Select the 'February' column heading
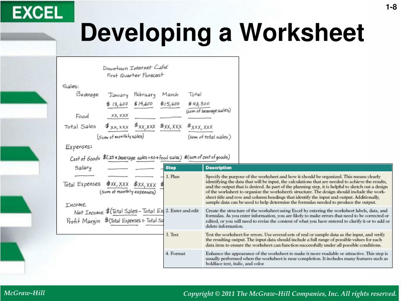The image size is (401, 301). click(x=145, y=95)
